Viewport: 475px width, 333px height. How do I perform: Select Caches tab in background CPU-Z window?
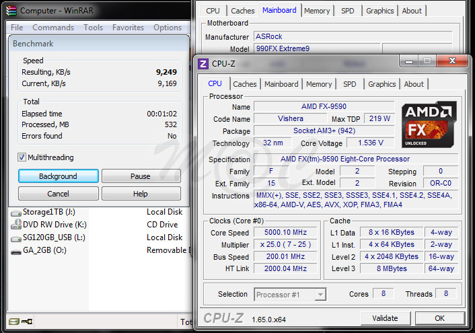pos(243,11)
